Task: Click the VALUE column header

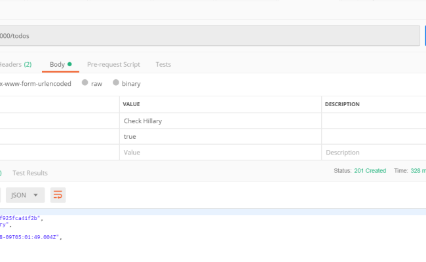Action: pyautogui.click(x=131, y=104)
